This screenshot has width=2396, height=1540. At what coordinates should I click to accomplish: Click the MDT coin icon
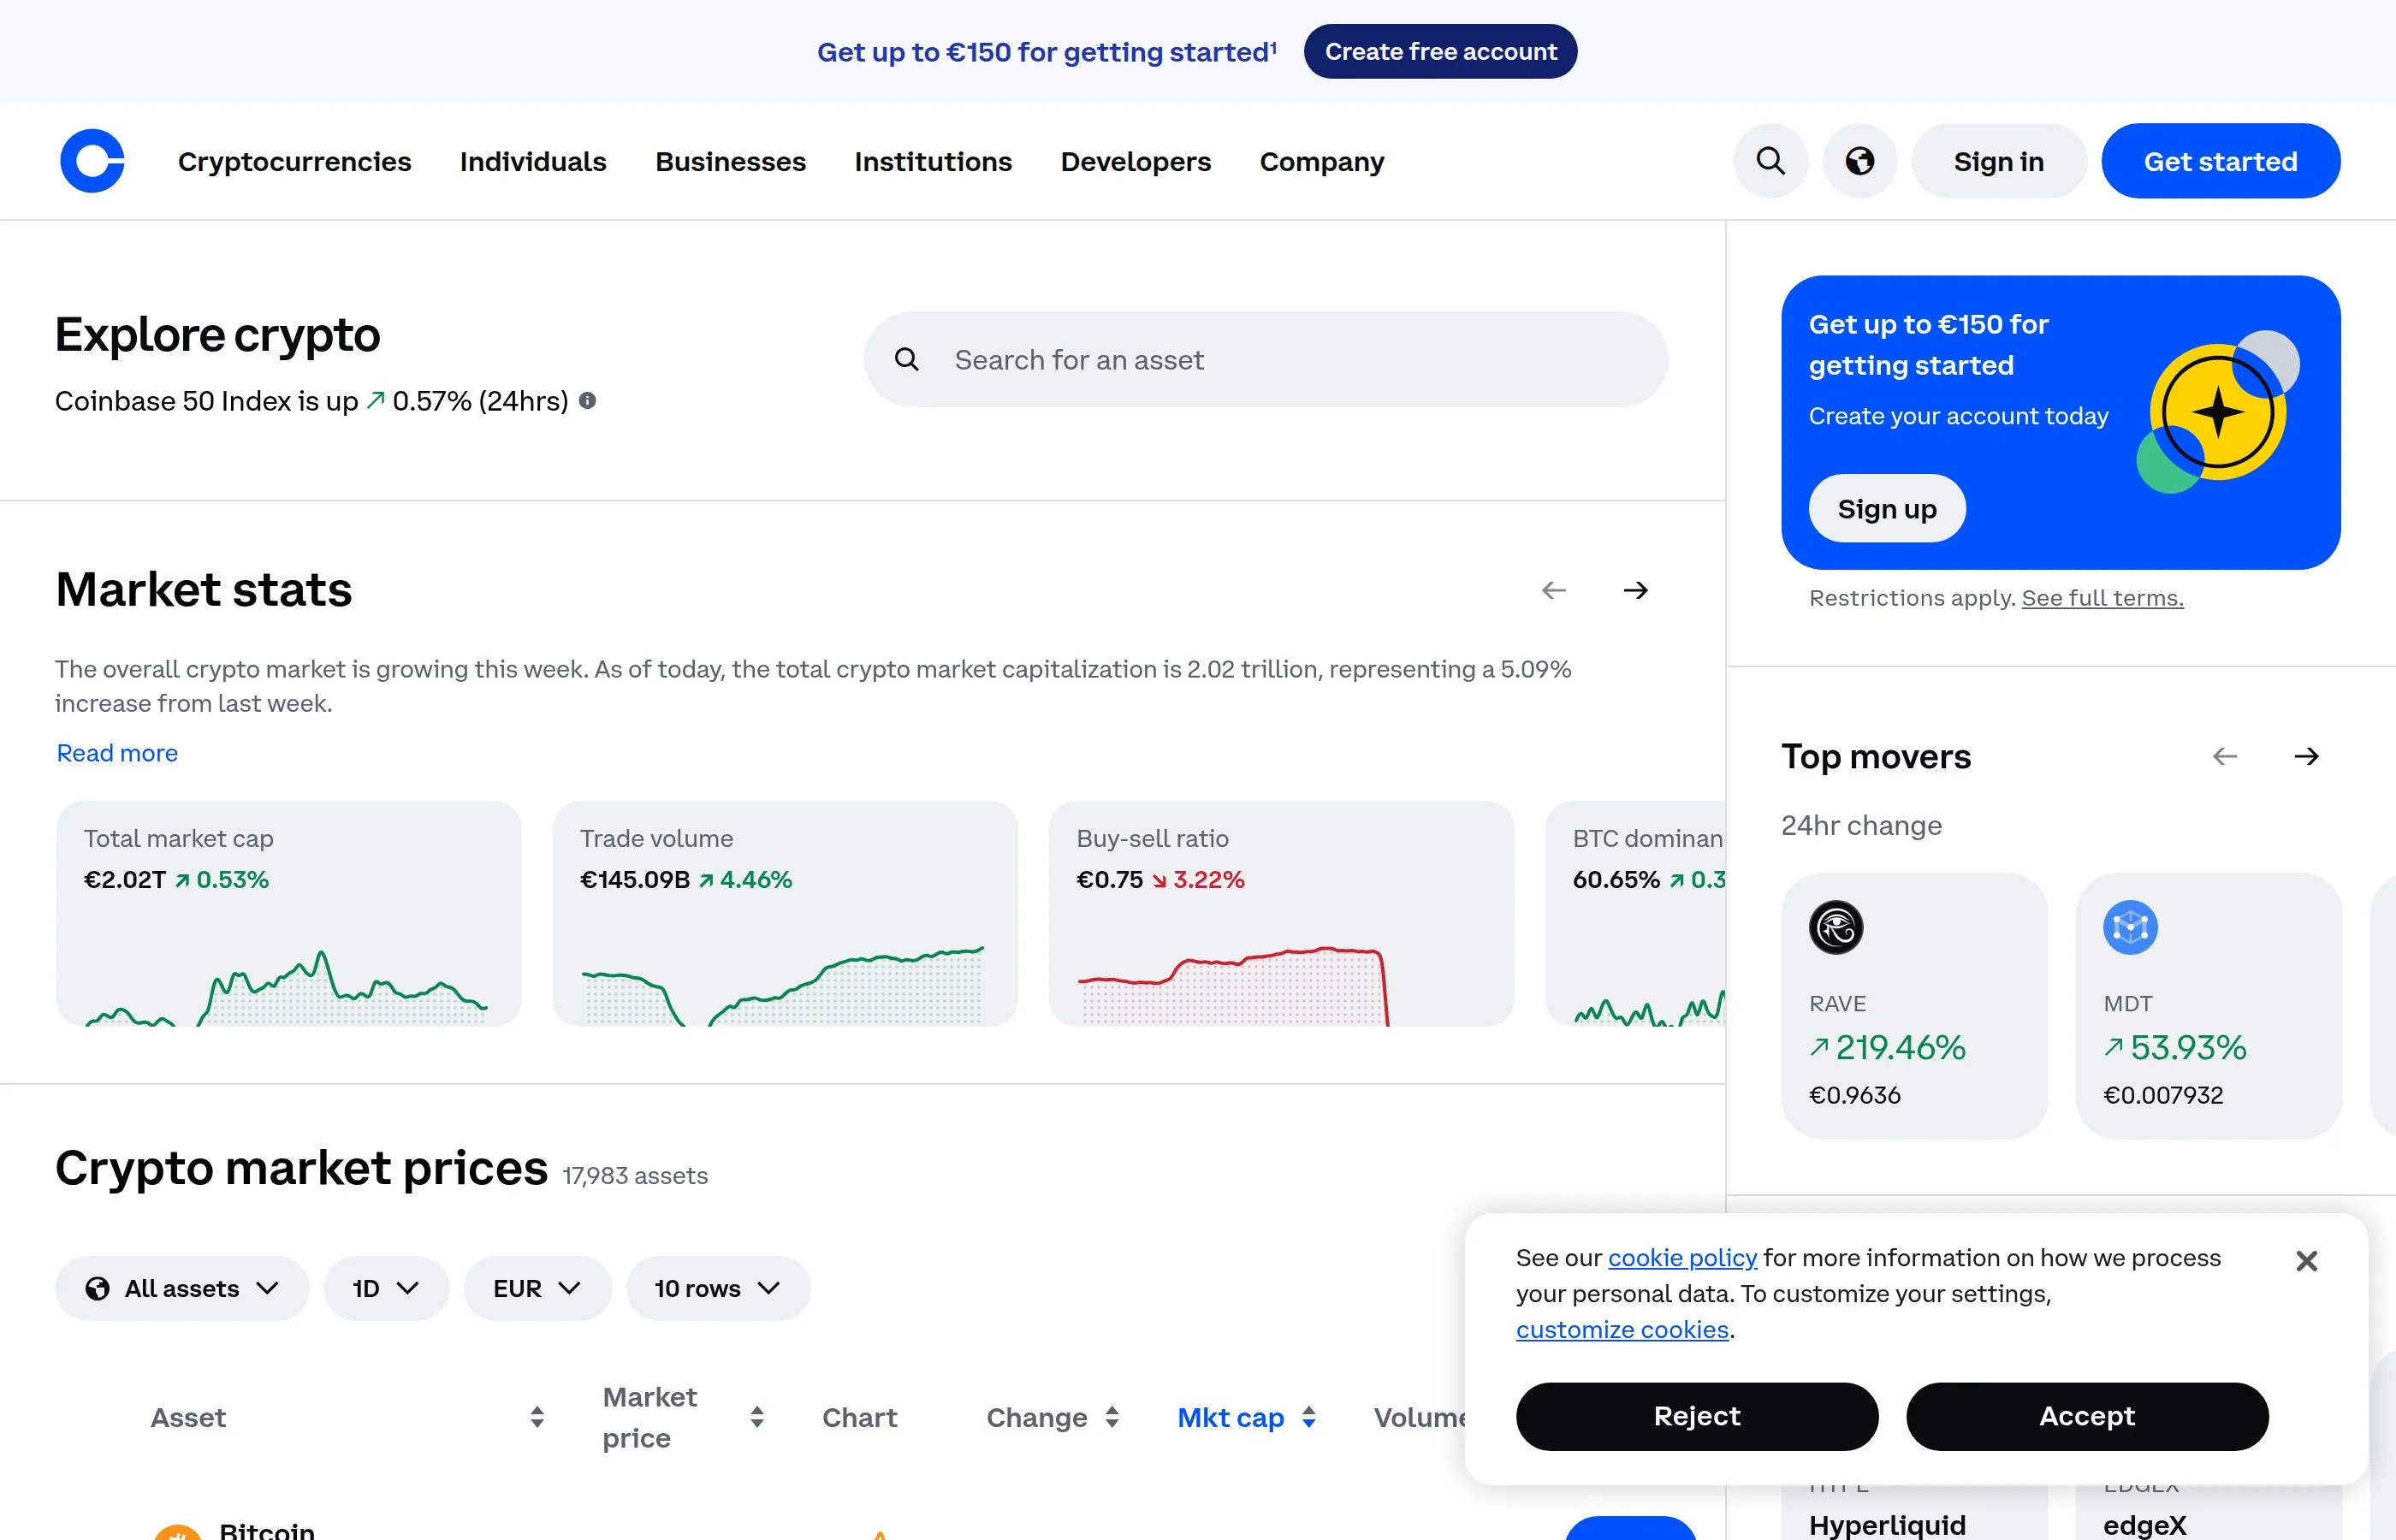click(x=2130, y=927)
